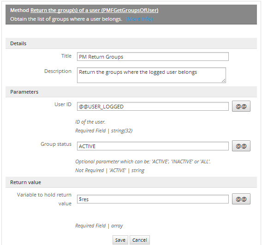Image resolution: width=262 pixels, height=245 pixels.
Task: Click the Group status field showing ACTIVE
Action: click(x=153, y=146)
